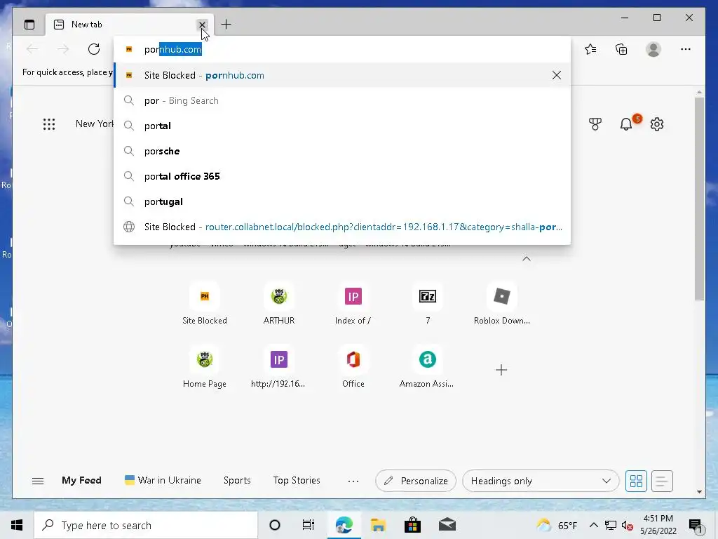Image resolution: width=718 pixels, height=539 pixels.
Task: Open the Favorites star icon
Action: click(x=590, y=49)
